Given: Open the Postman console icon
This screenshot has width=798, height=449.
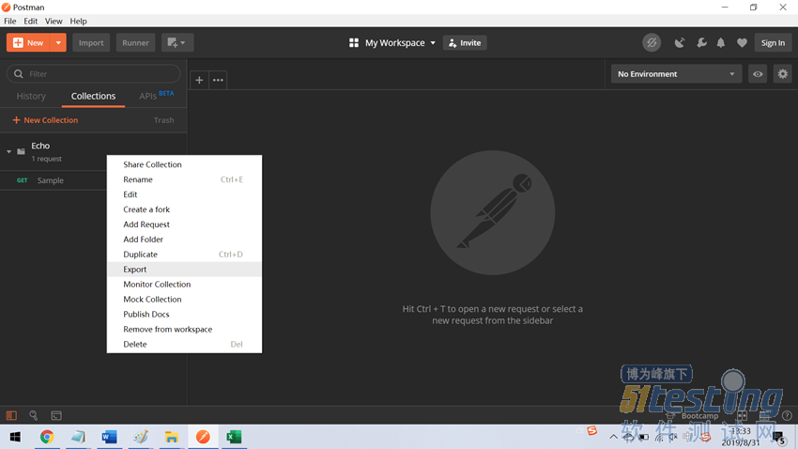Looking at the screenshot, I should tap(56, 415).
